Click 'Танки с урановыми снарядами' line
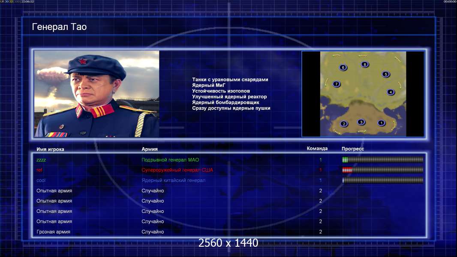 [230, 80]
